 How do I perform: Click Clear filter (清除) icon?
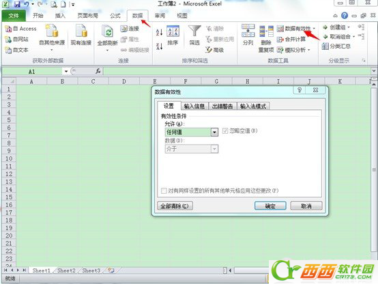coord(209,29)
